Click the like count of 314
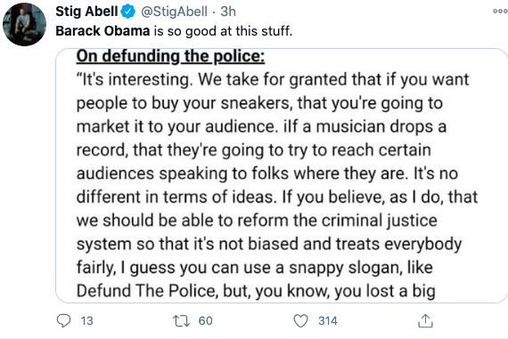This screenshot has height=339, width=508. click(328, 321)
